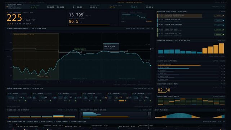Click the 13 795 units output value

point(76,15)
